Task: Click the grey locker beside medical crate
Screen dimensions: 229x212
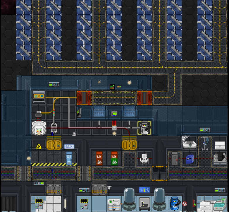Action: 175,158
